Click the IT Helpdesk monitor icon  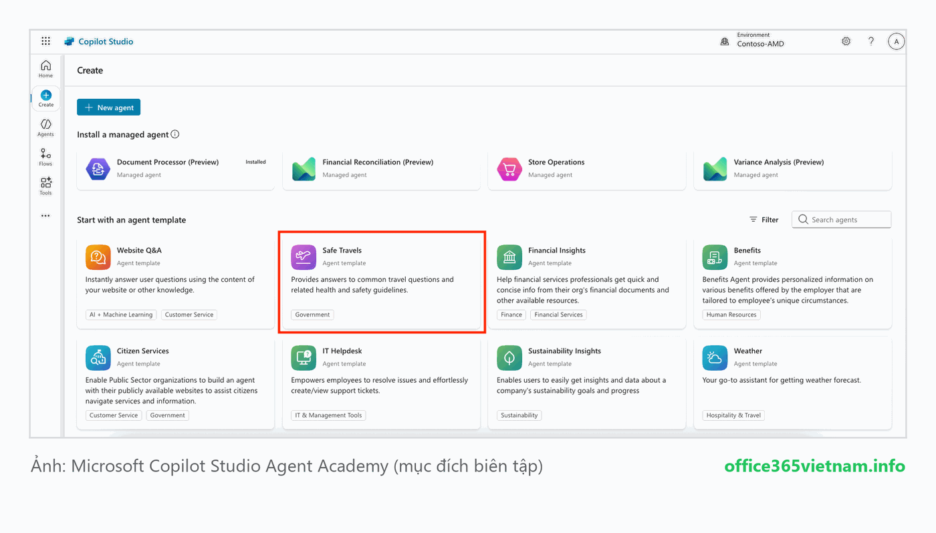pos(304,358)
